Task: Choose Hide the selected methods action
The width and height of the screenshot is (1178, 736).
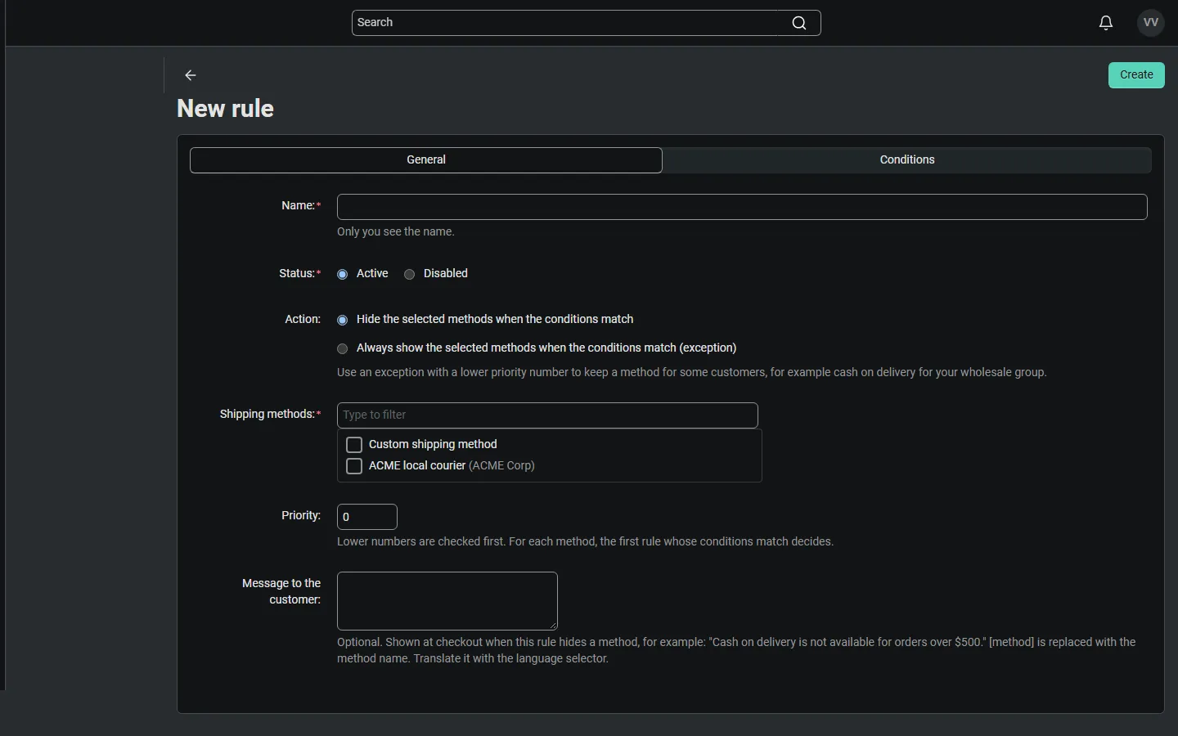Action: [x=343, y=320]
